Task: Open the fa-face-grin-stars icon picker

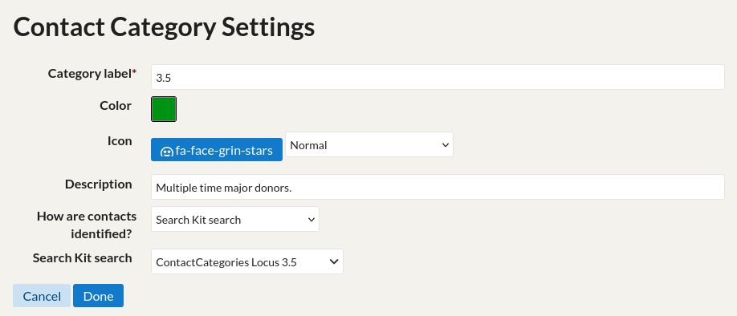Action: pos(217,150)
